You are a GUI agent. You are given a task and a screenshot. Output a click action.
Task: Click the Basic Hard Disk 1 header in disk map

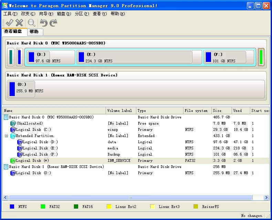coord(62,75)
